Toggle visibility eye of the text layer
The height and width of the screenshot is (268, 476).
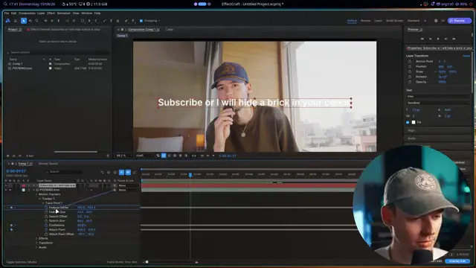pyautogui.click(x=6, y=185)
